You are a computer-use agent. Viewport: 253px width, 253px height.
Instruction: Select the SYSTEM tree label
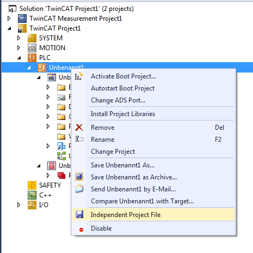point(51,38)
